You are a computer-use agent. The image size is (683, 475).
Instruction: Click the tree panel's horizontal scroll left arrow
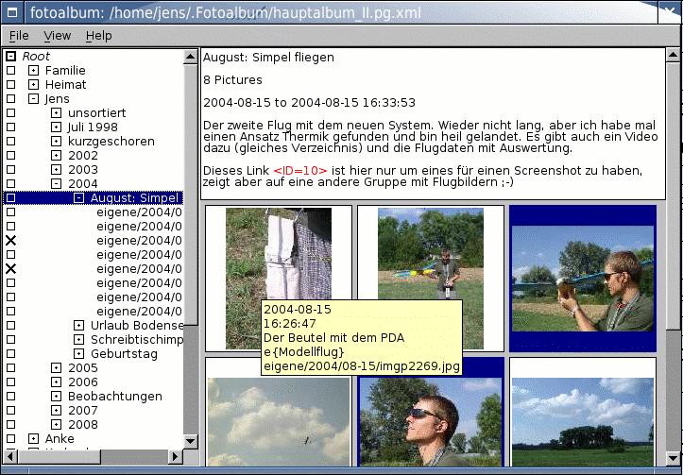(x=9, y=455)
